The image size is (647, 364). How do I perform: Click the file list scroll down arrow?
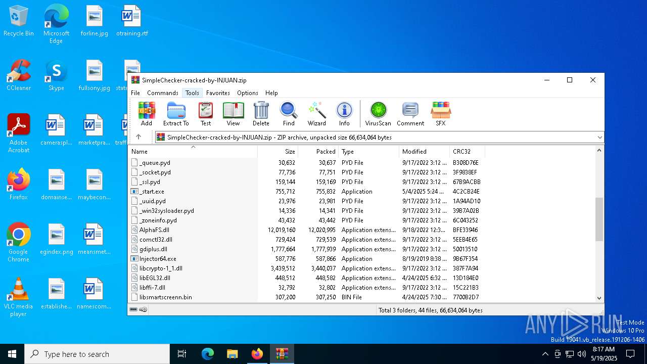coord(599,298)
